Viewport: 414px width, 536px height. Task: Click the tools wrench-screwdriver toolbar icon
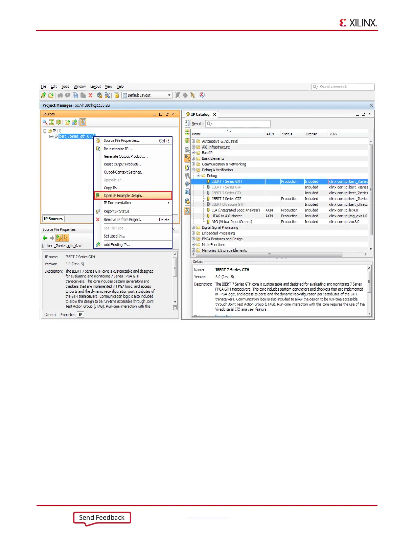[107, 95]
